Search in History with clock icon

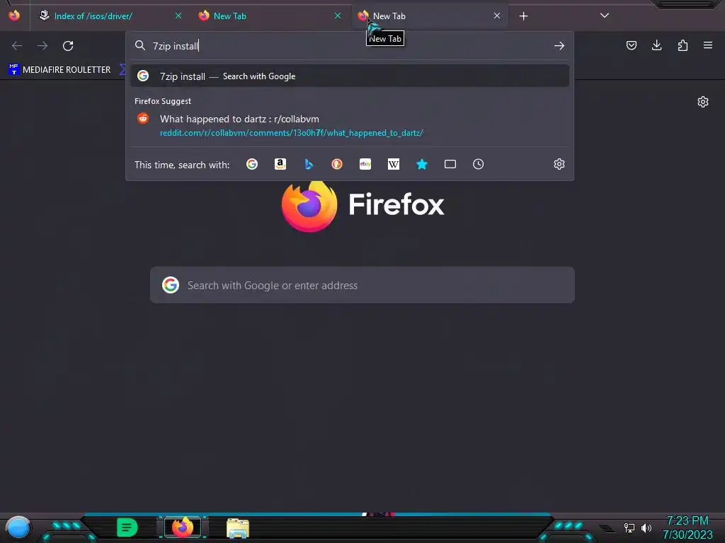[x=478, y=164]
